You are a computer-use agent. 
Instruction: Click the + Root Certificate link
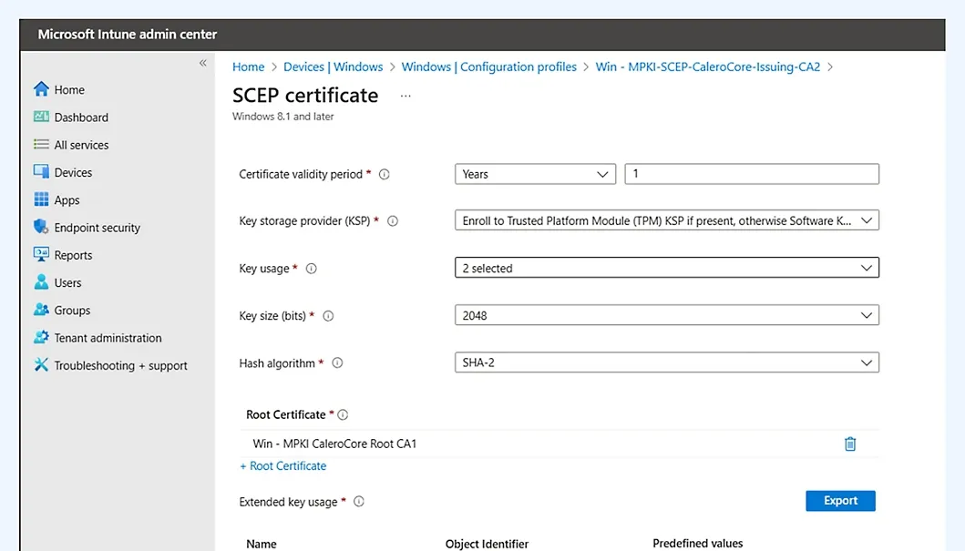coord(283,466)
